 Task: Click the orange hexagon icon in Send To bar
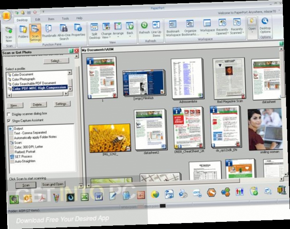pyautogui.click(x=211, y=192)
